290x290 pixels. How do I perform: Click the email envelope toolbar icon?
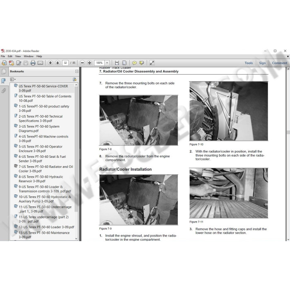pos(40,63)
